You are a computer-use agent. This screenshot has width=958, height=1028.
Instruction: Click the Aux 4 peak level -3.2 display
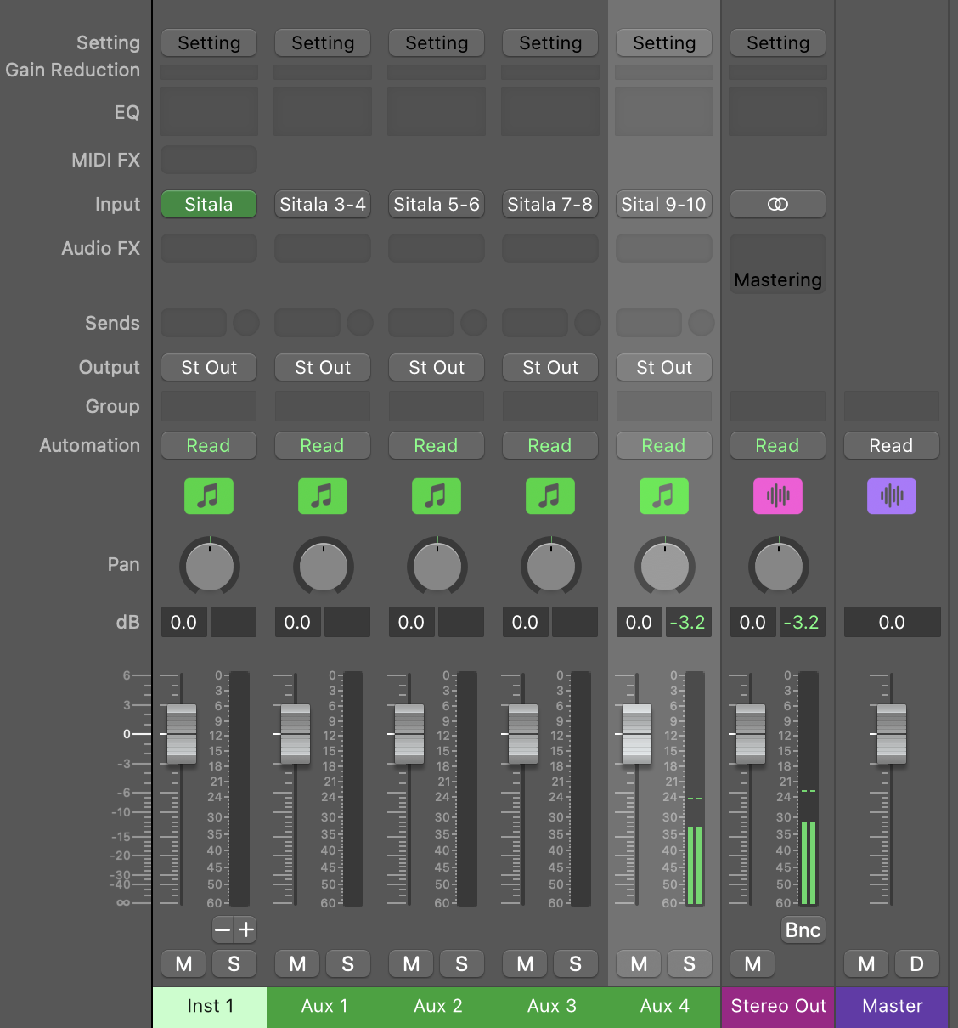coord(688,622)
